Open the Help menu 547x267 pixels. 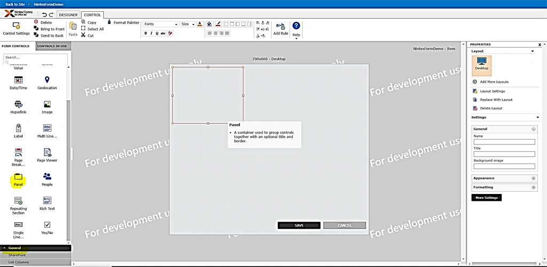(x=296, y=30)
